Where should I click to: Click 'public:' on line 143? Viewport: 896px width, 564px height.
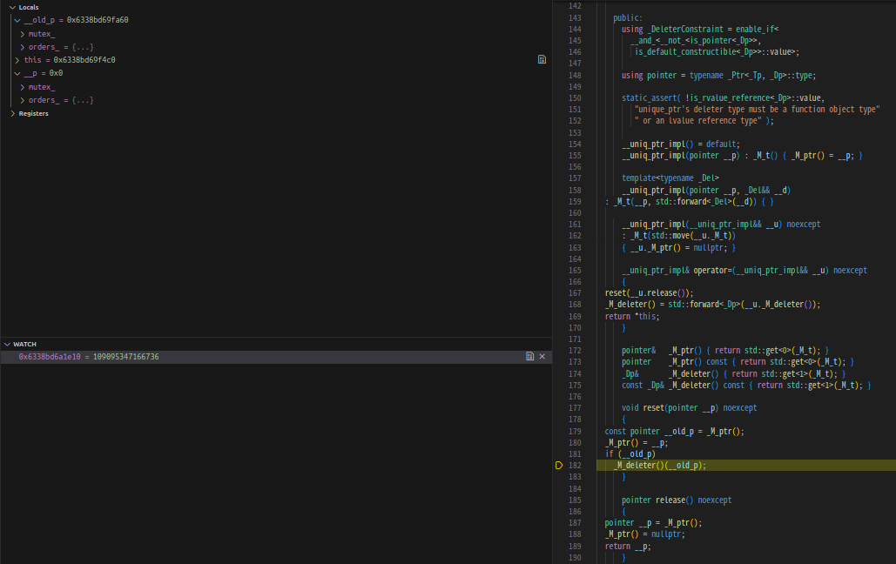[x=628, y=18]
